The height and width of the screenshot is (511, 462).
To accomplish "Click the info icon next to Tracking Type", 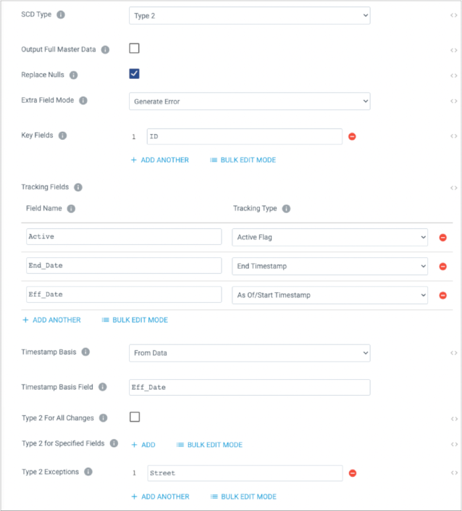I will tap(286, 209).
